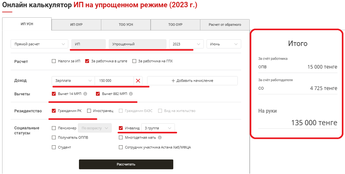Click the Рассчитать button
Viewport: 345px width, 174px height.
click(126, 164)
